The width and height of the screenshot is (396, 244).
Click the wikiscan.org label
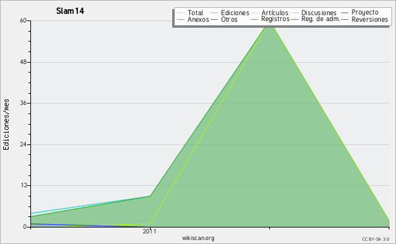(198, 238)
